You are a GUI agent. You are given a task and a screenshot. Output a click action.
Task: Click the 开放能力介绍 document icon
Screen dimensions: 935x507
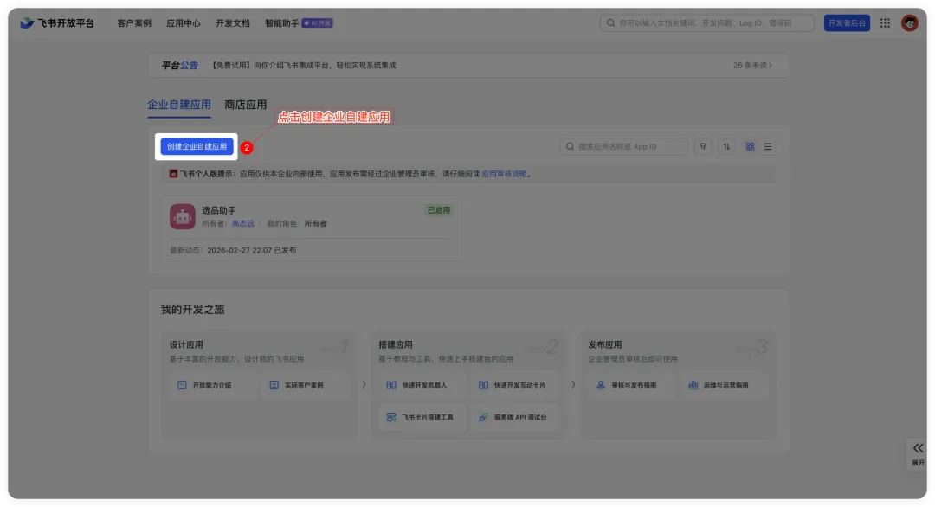coord(182,386)
